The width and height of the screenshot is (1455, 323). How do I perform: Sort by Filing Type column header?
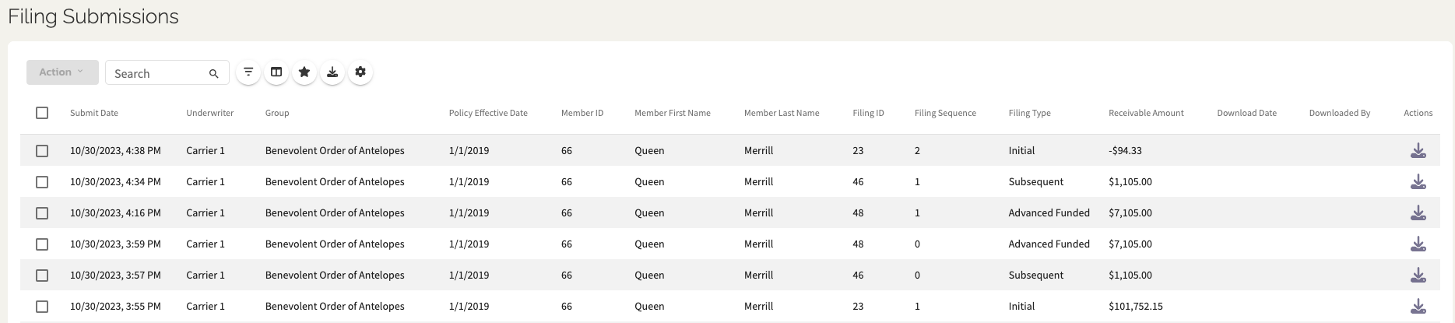(x=1030, y=113)
